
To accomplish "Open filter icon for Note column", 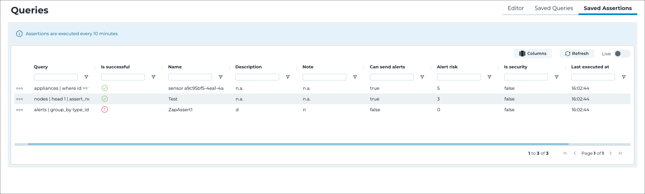I will pyautogui.click(x=355, y=77).
